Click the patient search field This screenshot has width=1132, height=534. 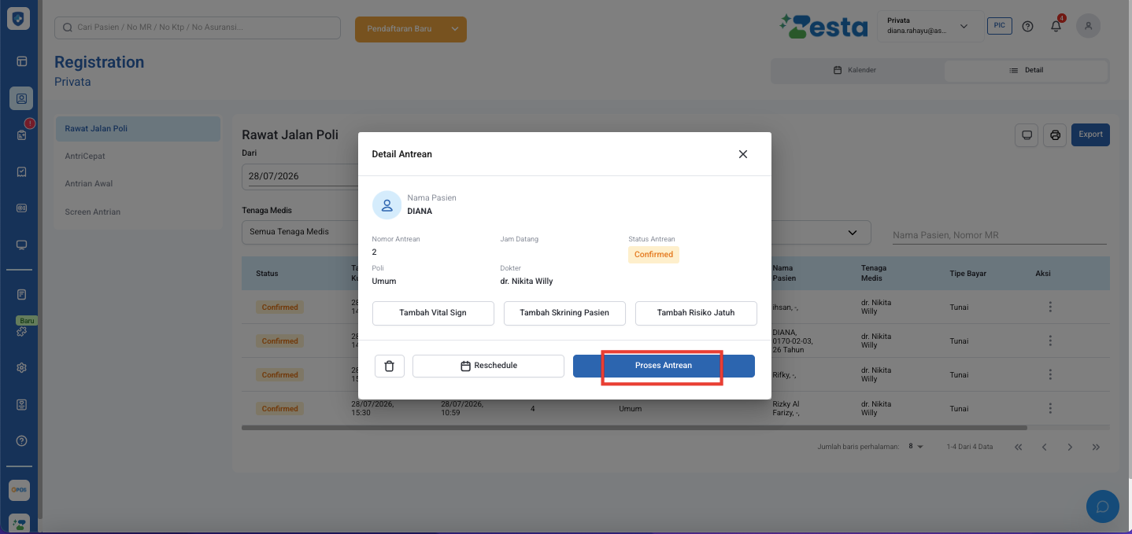(x=198, y=28)
